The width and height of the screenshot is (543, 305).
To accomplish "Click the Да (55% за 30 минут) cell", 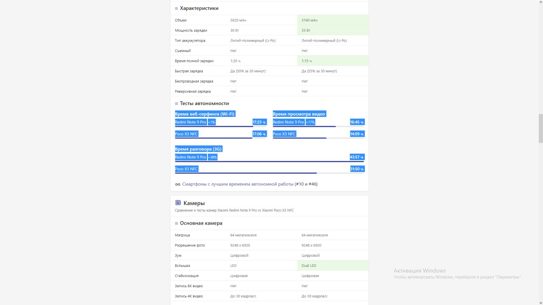I will pyautogui.click(x=319, y=71).
